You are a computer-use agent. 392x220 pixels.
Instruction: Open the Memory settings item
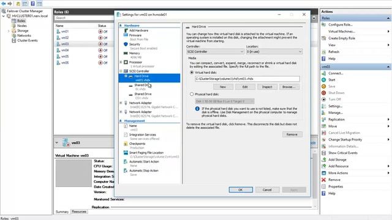(x=134, y=53)
